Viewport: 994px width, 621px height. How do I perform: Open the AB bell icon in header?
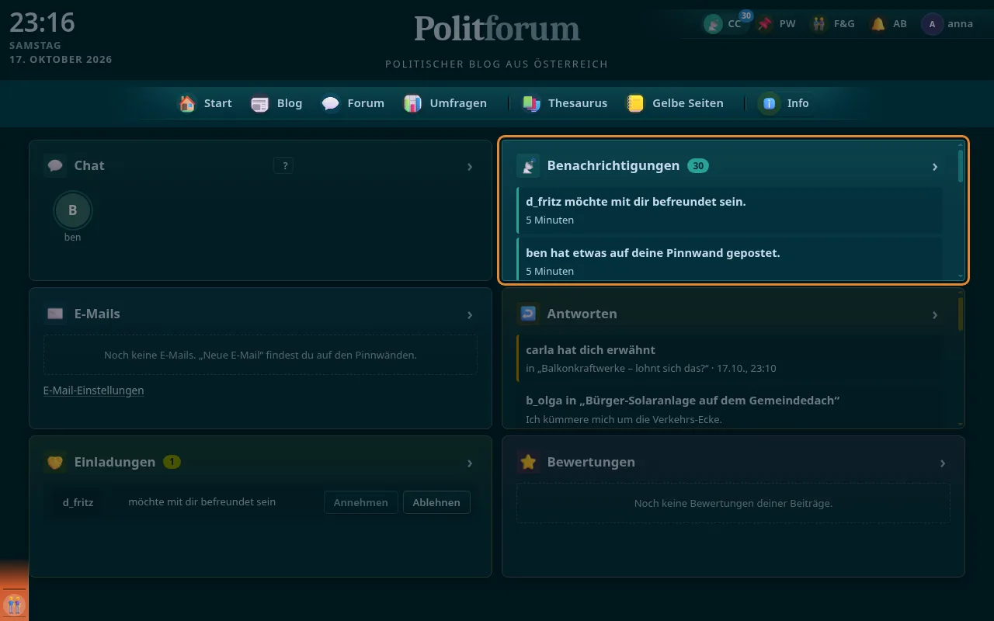pyautogui.click(x=878, y=24)
